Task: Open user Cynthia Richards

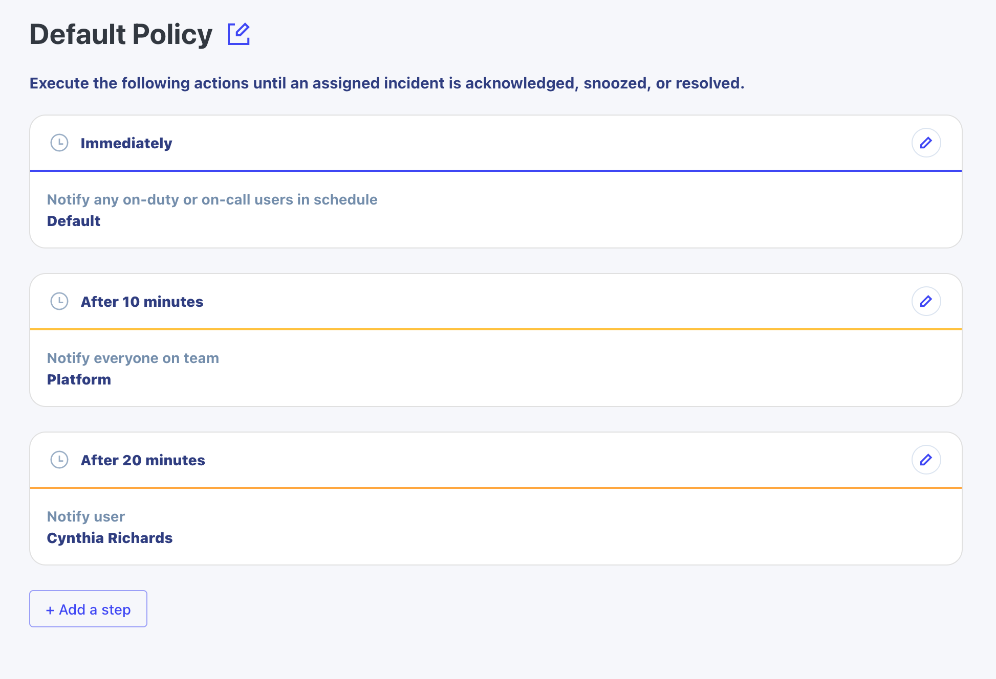Action: tap(110, 538)
